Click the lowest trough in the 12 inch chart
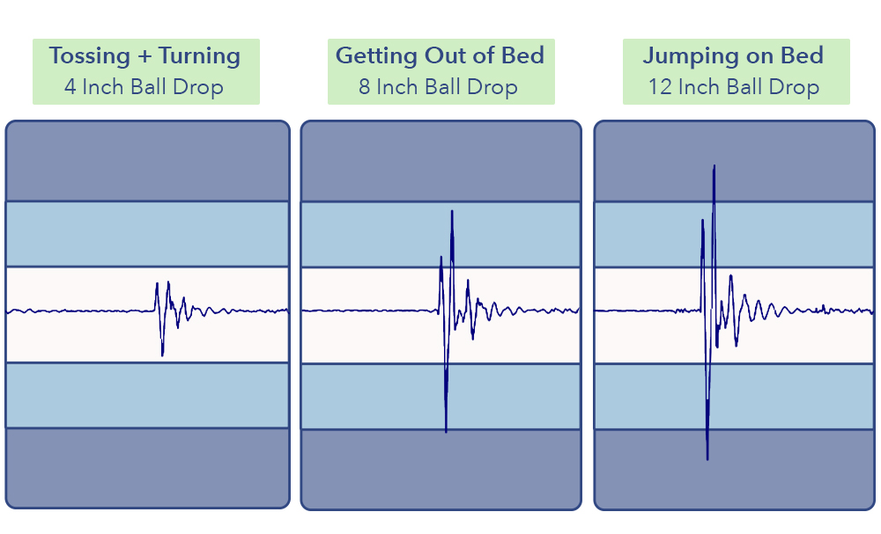The height and width of the screenshot is (534, 881). tap(707, 457)
